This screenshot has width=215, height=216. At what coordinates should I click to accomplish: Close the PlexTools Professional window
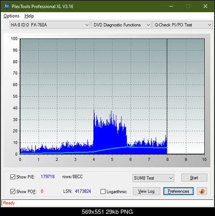point(205,6)
